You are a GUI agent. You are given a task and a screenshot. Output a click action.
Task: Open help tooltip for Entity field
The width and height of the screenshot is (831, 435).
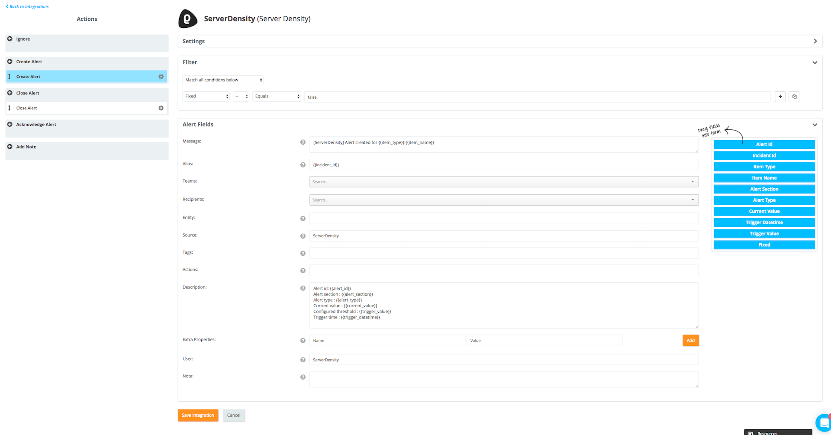pyautogui.click(x=303, y=219)
